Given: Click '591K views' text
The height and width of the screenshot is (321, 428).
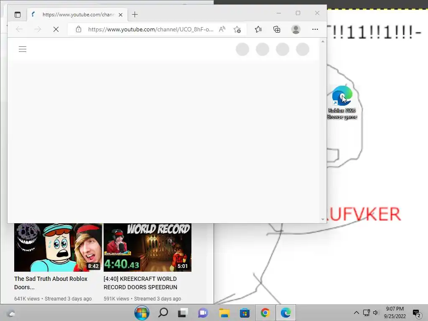Looking at the screenshot, I should tap(116, 298).
